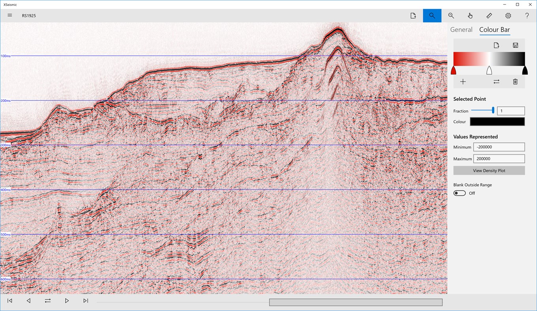
Task: Open a new seismic file
Action: pyautogui.click(x=413, y=15)
